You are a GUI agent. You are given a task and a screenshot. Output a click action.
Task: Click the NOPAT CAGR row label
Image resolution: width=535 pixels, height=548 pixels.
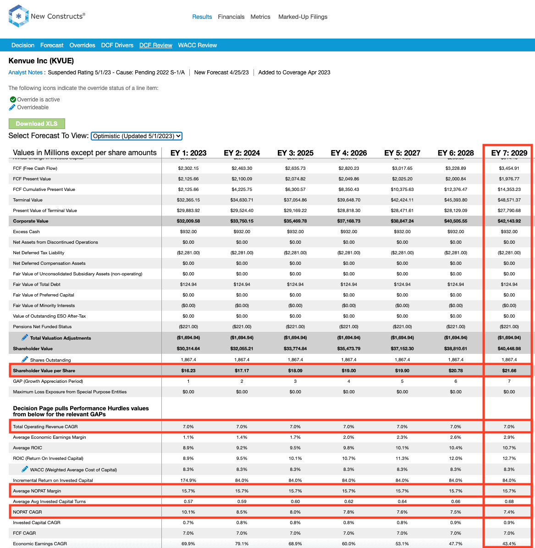click(27, 512)
